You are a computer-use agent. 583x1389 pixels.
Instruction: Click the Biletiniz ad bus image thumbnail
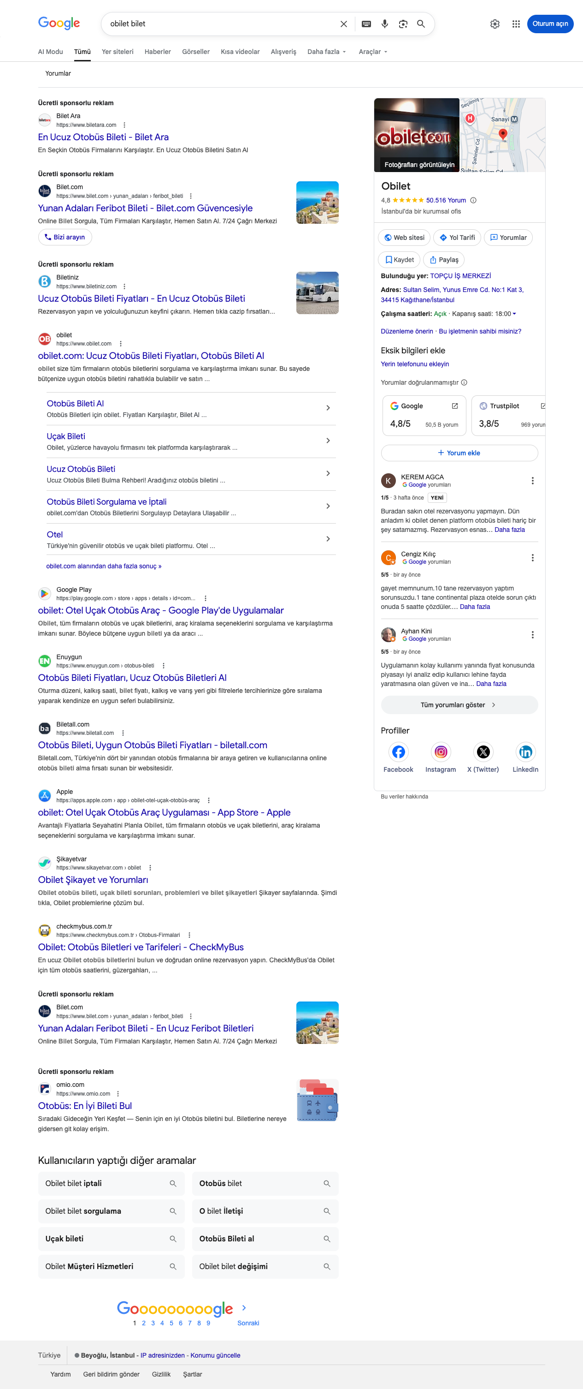[x=318, y=293]
